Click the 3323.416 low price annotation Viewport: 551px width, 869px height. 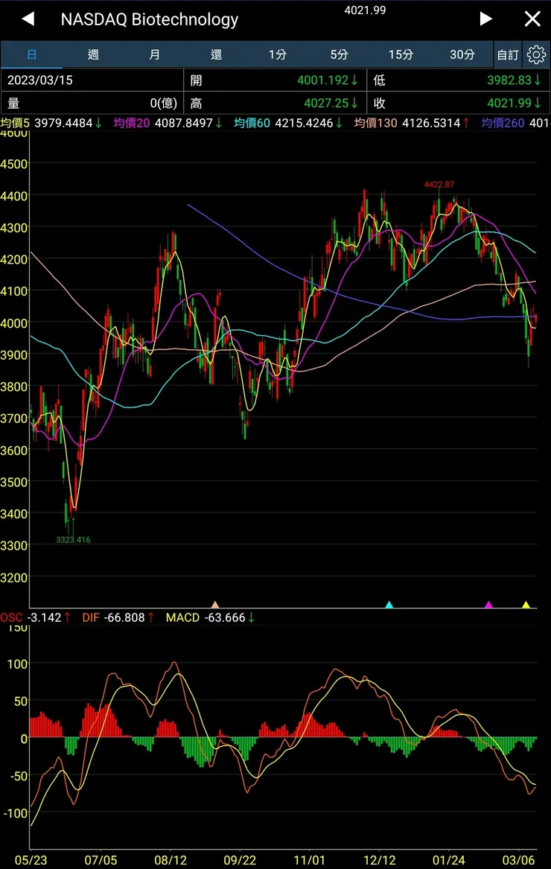coord(73,539)
